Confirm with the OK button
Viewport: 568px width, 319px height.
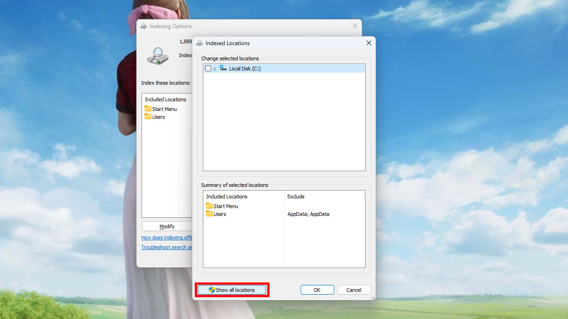point(317,290)
